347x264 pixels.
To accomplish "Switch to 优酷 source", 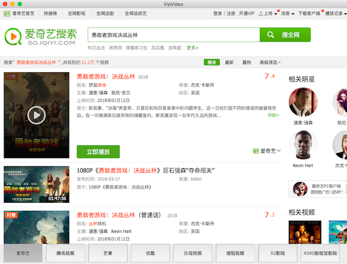I will coord(150,253).
